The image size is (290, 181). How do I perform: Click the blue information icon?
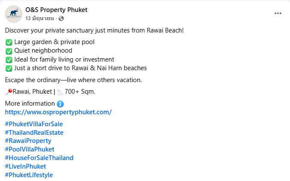point(60,104)
